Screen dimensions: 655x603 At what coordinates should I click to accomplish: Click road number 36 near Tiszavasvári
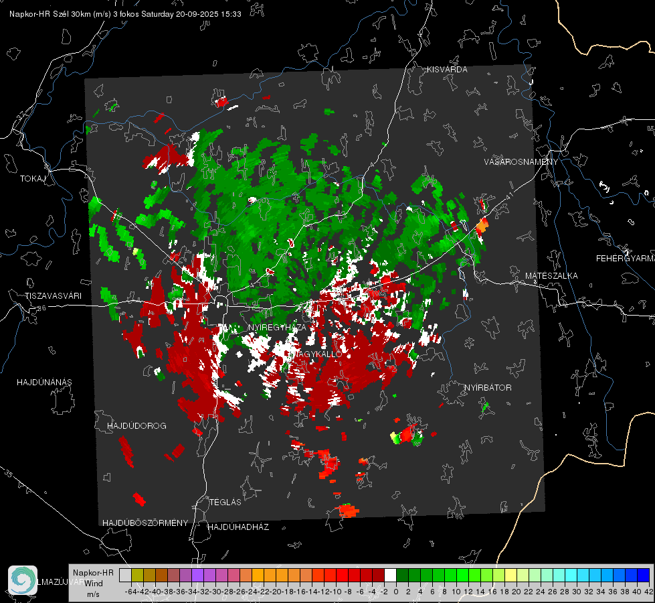[x=41, y=308]
